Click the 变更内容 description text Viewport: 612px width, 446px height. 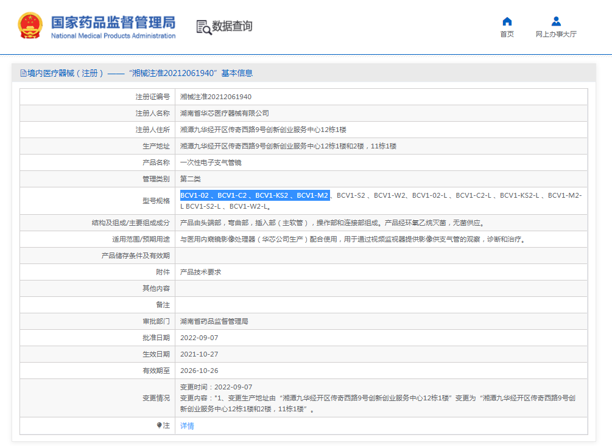378,403
